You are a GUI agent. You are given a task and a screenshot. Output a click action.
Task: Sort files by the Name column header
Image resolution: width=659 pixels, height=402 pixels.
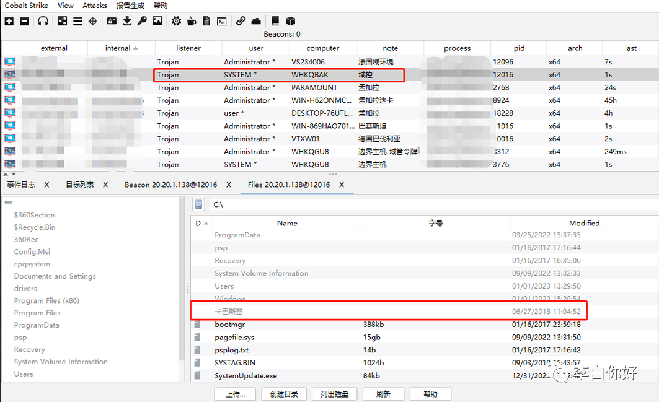[x=287, y=223]
